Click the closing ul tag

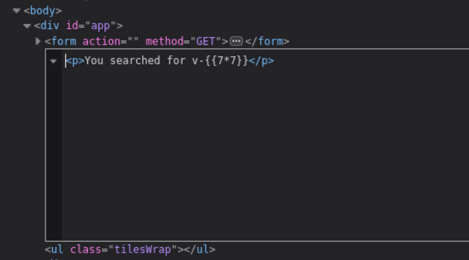coord(199,249)
